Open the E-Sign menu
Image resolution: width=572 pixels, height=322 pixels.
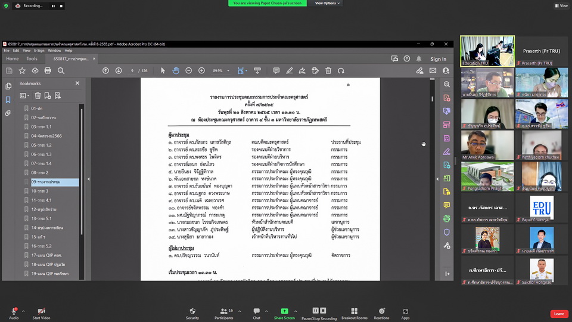coord(39,51)
